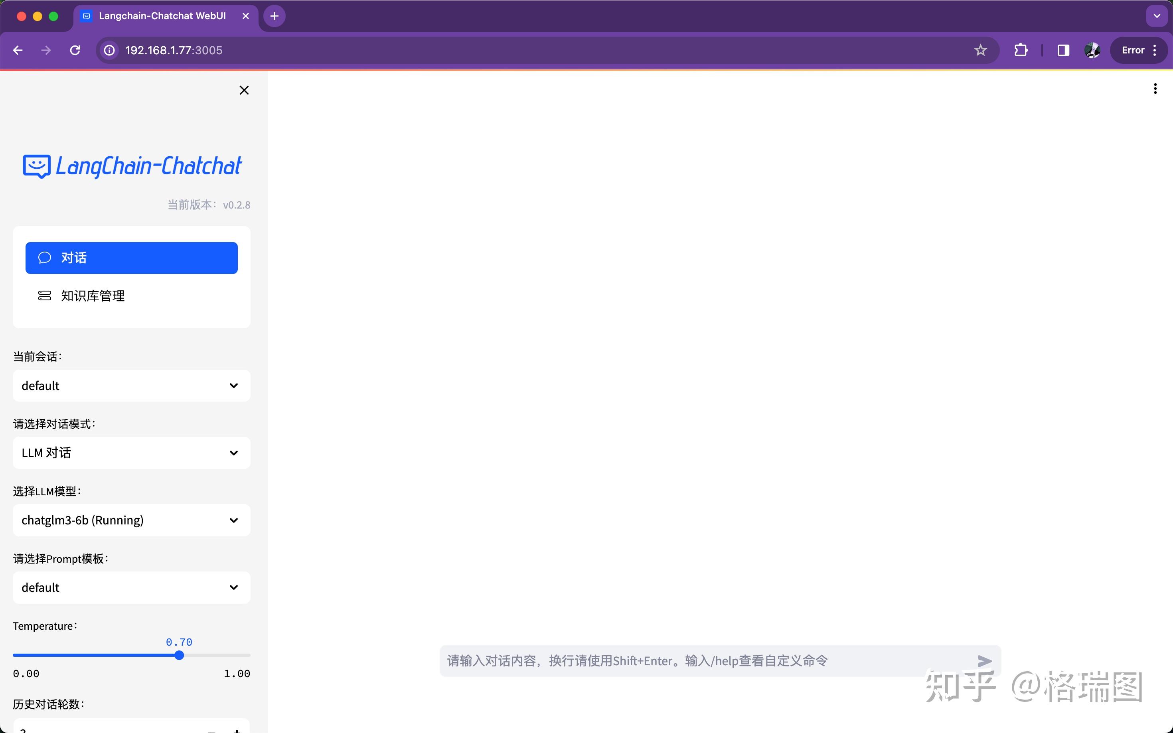The image size is (1173, 733).
Task: Click the LangChain-Chatchat logo image
Action: point(132,166)
